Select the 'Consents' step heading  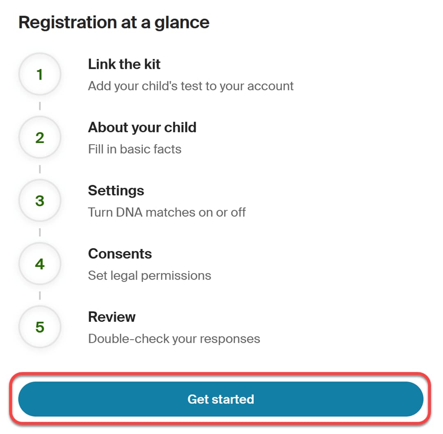[x=120, y=254]
